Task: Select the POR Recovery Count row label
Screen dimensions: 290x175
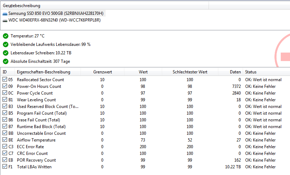Action: tap(36, 160)
